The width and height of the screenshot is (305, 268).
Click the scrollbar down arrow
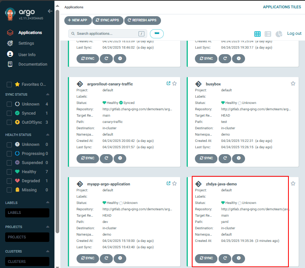click(x=57, y=267)
